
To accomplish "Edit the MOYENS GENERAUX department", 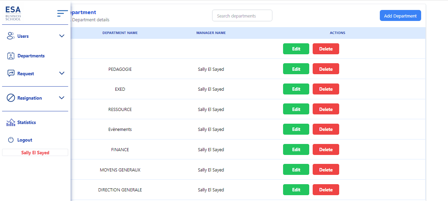I will pos(296,169).
